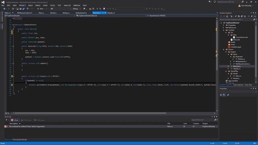Click the Navigate Backward toolbar icon
The image size is (258, 145).
(4, 9)
